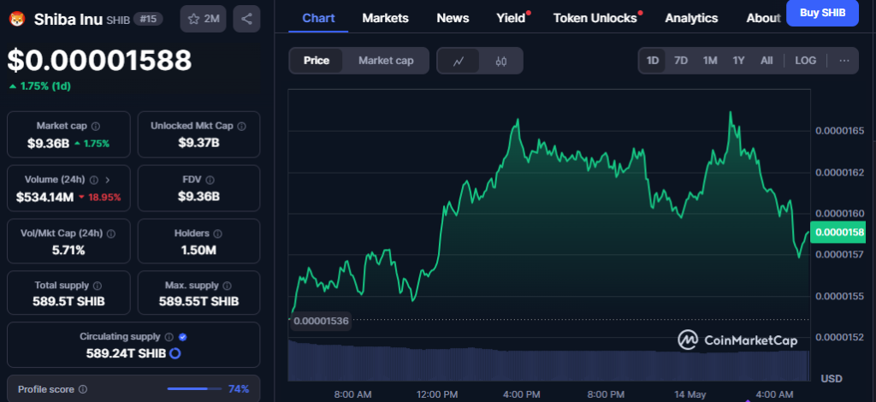Open the About tab
The image size is (876, 402).
click(763, 18)
